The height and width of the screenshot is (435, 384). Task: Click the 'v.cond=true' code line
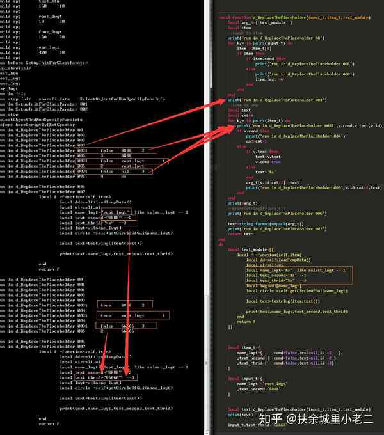(268, 162)
